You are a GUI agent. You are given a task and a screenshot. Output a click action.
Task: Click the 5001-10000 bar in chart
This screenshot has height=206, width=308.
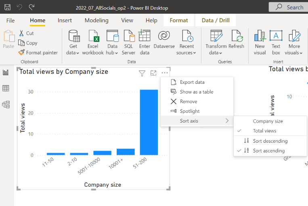click(103, 153)
